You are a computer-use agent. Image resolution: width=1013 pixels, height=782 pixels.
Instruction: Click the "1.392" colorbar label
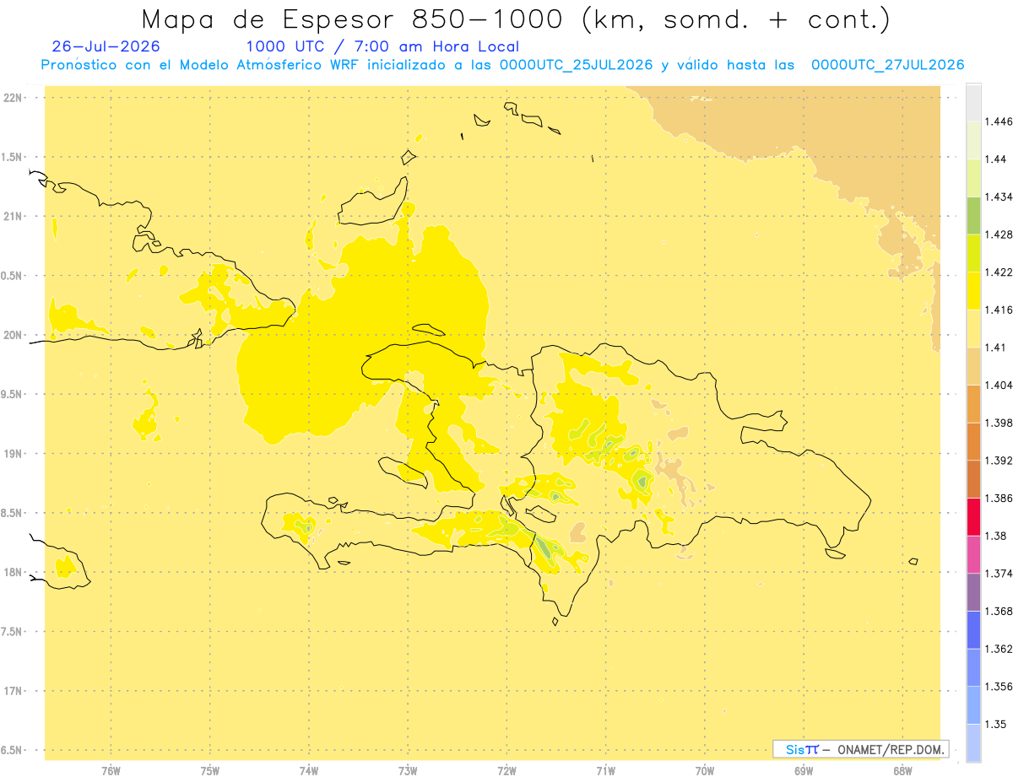998,461
